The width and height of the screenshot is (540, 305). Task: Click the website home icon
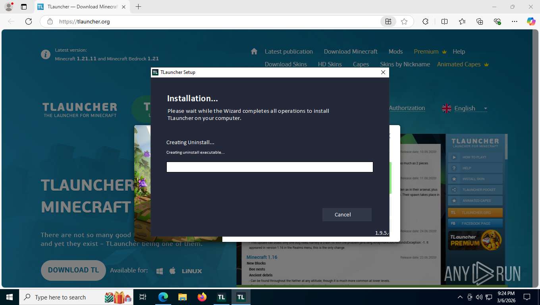tap(254, 51)
